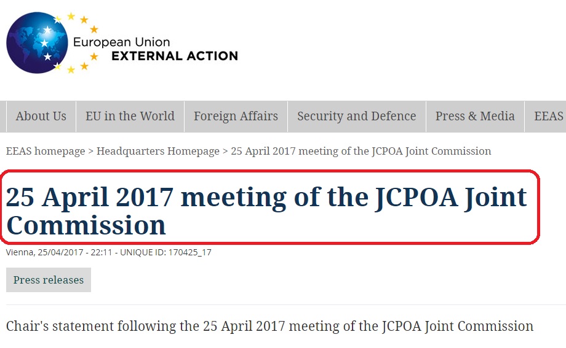Open the About Us menu

[x=41, y=117]
